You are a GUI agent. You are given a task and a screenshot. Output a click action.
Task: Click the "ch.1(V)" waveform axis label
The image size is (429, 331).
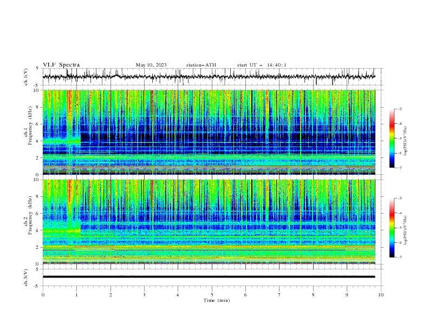point(26,77)
